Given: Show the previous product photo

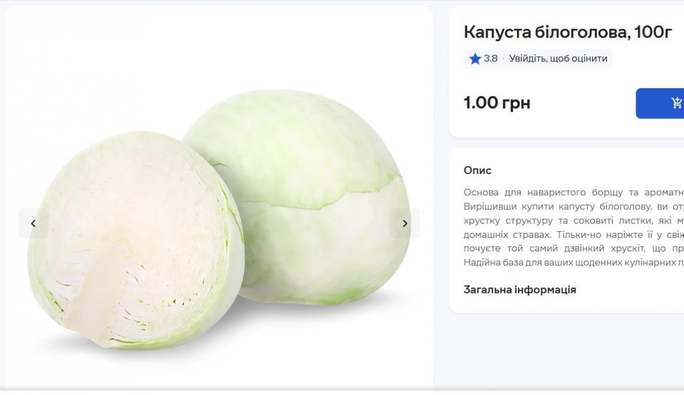Looking at the screenshot, I should pyautogui.click(x=33, y=223).
